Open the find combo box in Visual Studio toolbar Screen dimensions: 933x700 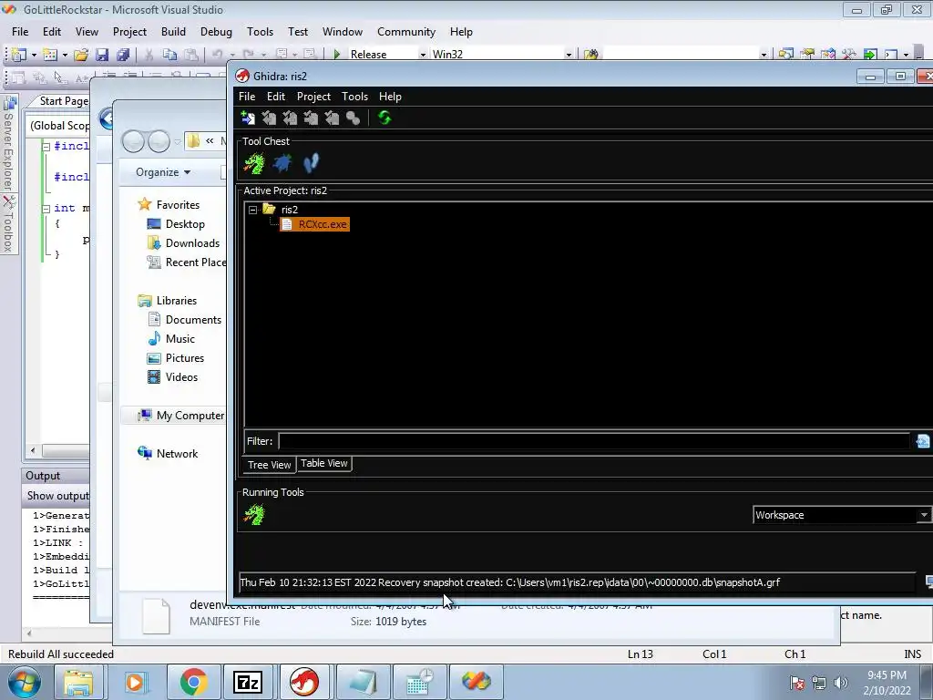[764, 54]
